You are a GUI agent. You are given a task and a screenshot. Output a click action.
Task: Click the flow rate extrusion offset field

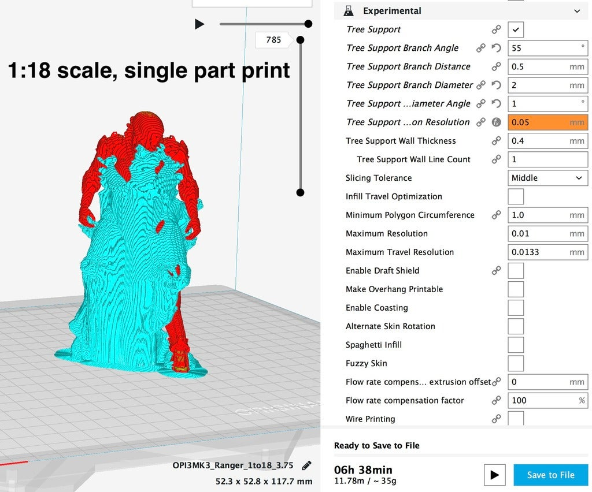click(547, 382)
